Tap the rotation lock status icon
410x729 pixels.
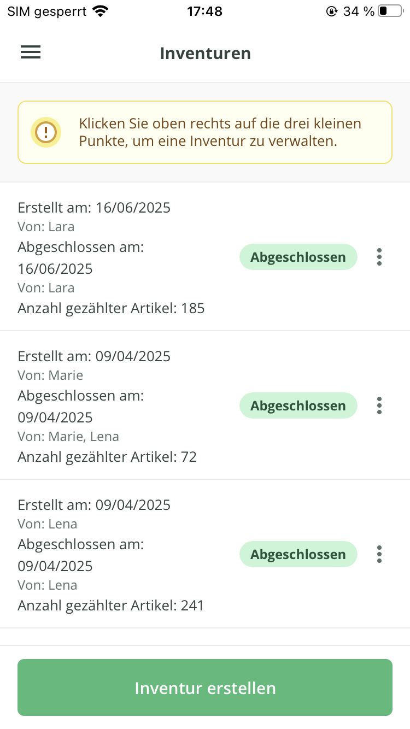pyautogui.click(x=331, y=11)
